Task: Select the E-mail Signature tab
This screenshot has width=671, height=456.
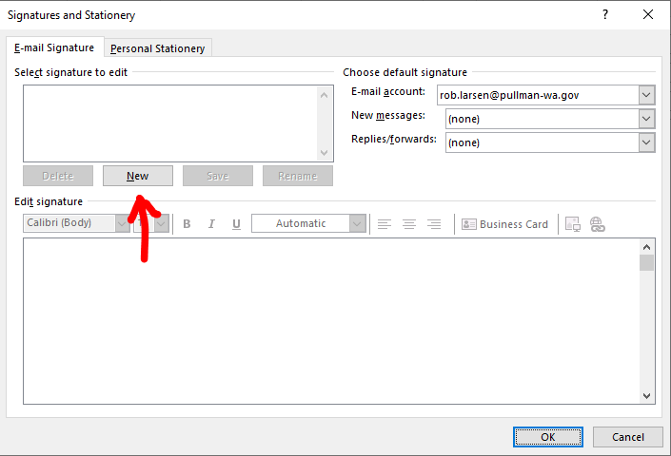Action: [54, 47]
